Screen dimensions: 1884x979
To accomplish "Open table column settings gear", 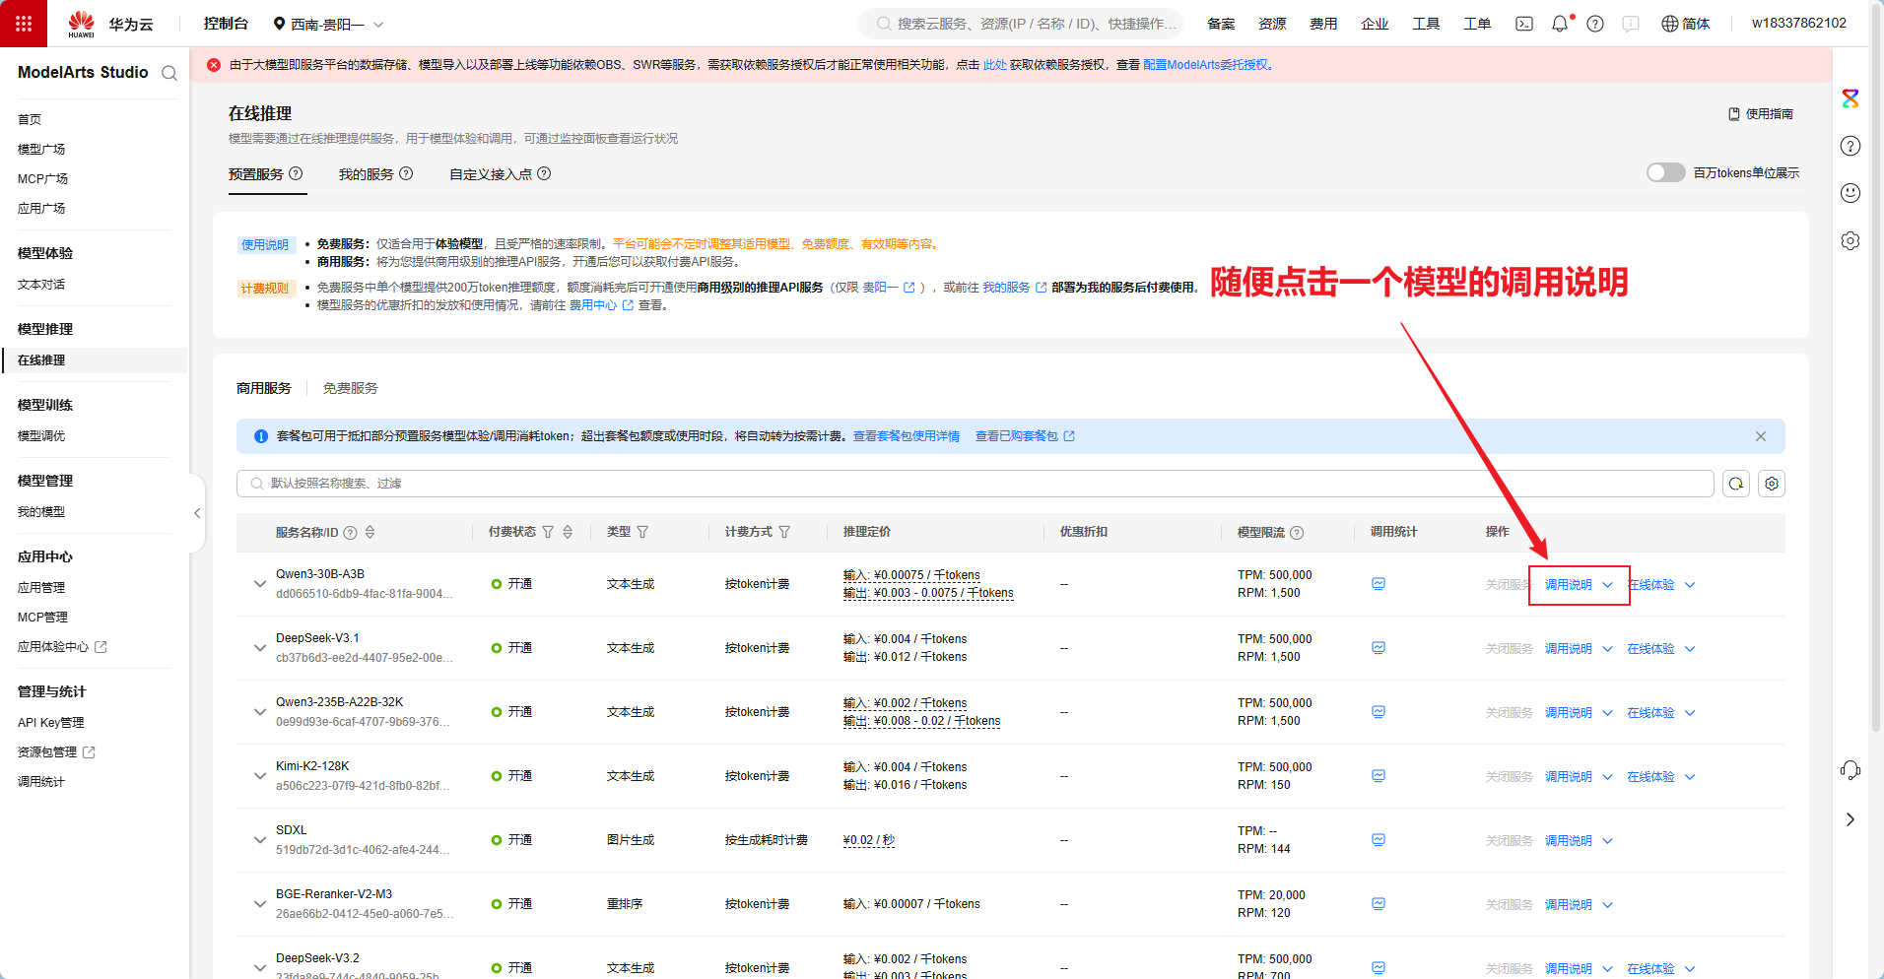I will [x=1772, y=484].
